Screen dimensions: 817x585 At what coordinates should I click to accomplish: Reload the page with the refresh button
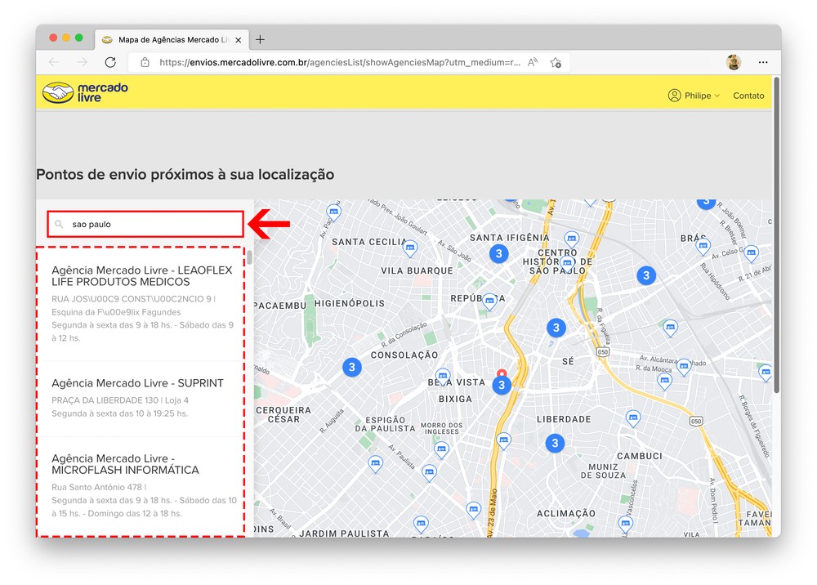pos(110,62)
